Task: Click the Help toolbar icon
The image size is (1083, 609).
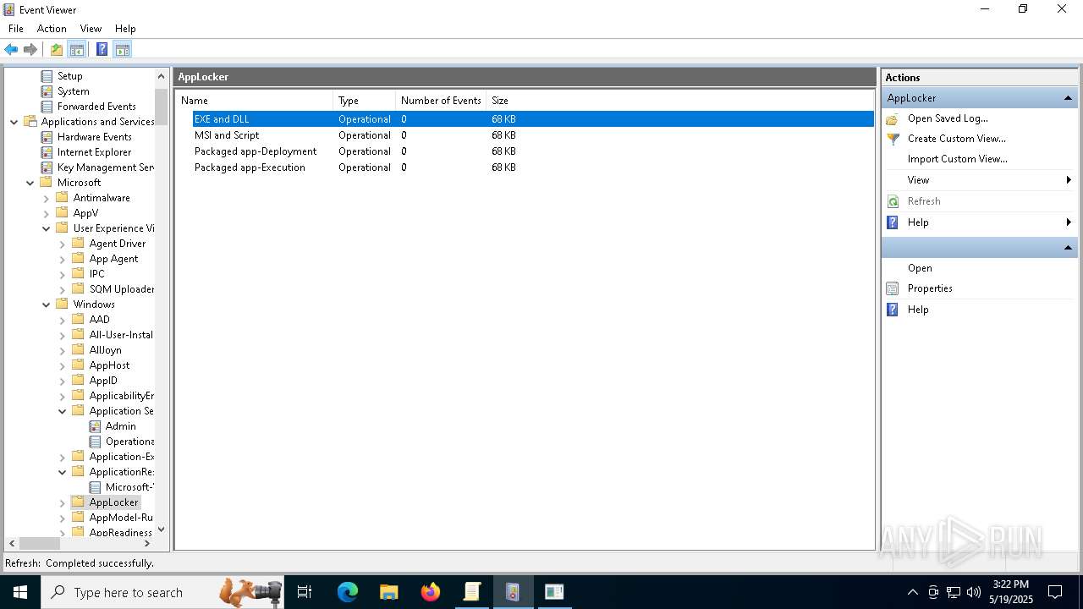Action: (x=102, y=50)
